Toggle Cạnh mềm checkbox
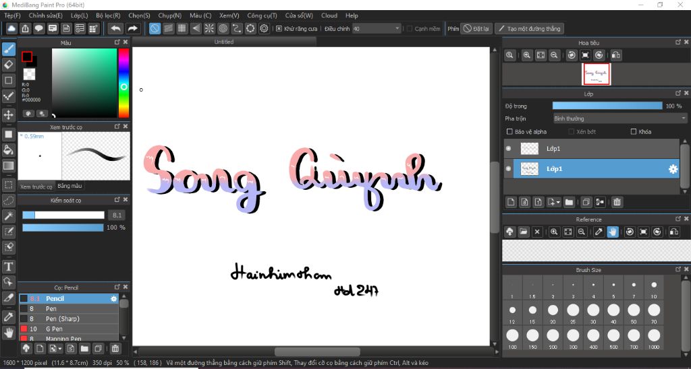Viewport: 691px width, 369px height. click(410, 28)
